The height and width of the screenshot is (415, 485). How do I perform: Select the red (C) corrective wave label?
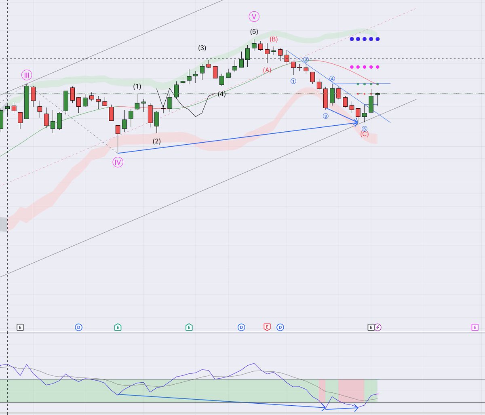[365, 134]
